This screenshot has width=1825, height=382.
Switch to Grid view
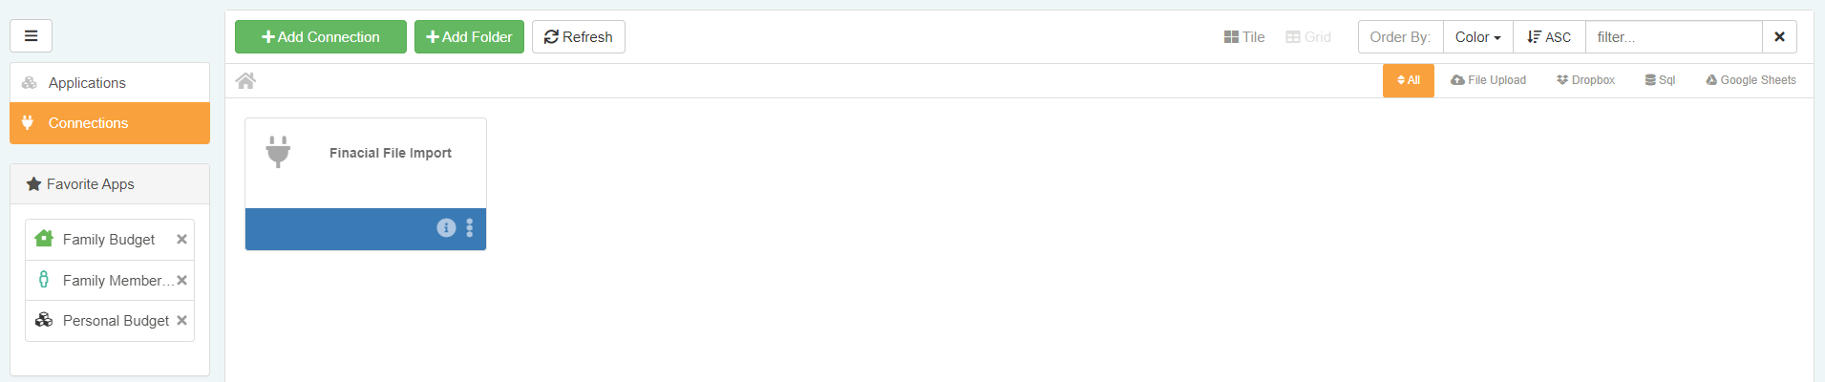tap(1308, 37)
